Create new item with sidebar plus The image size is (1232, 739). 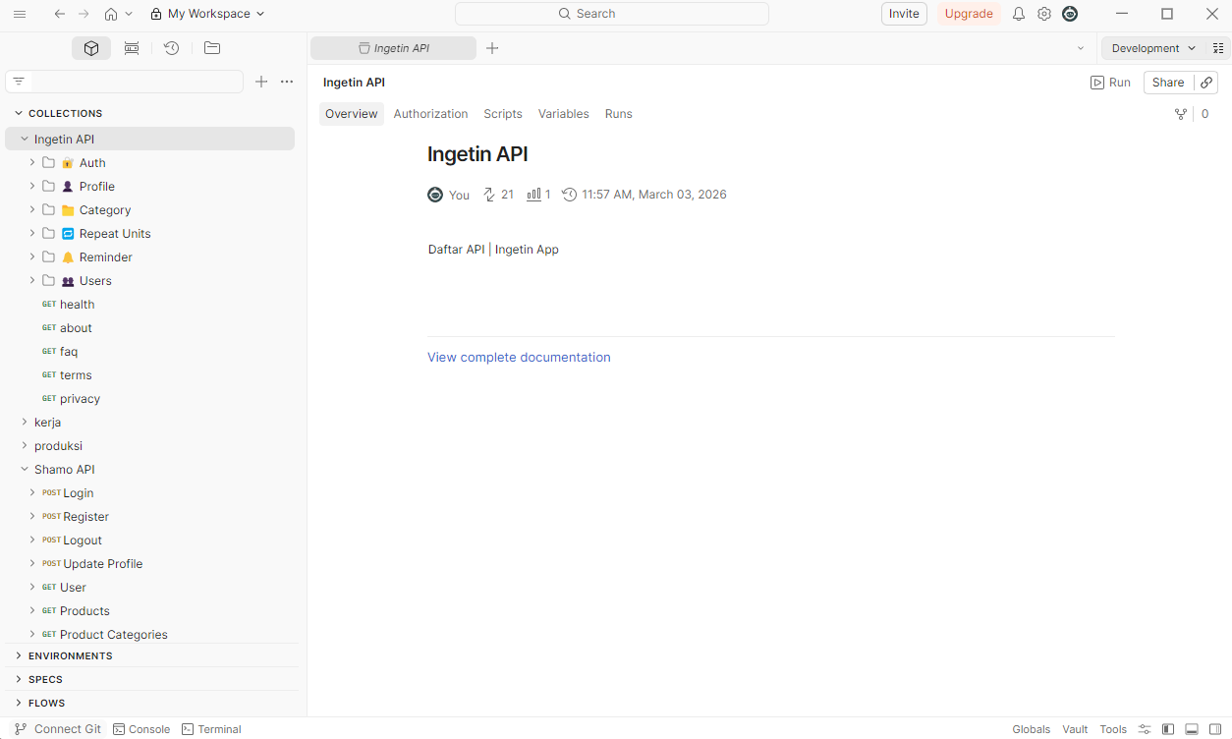click(261, 82)
